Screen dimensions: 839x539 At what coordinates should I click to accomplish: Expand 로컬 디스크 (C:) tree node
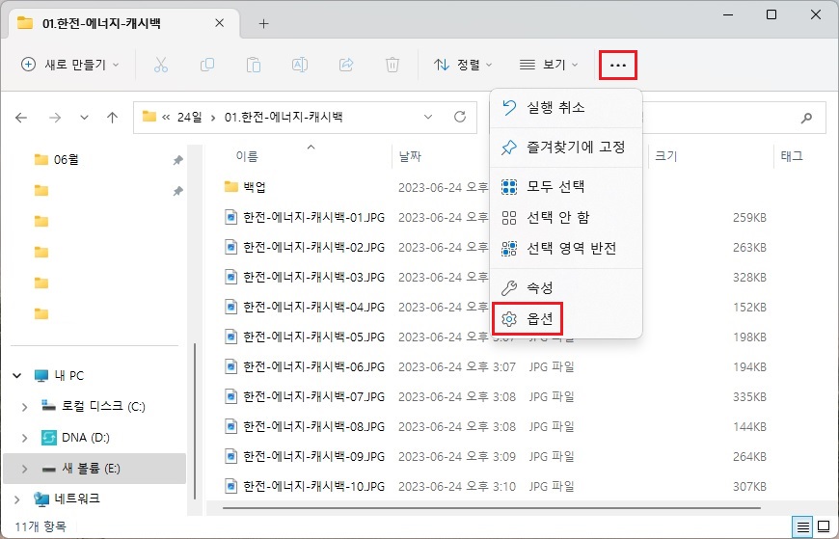tap(24, 407)
